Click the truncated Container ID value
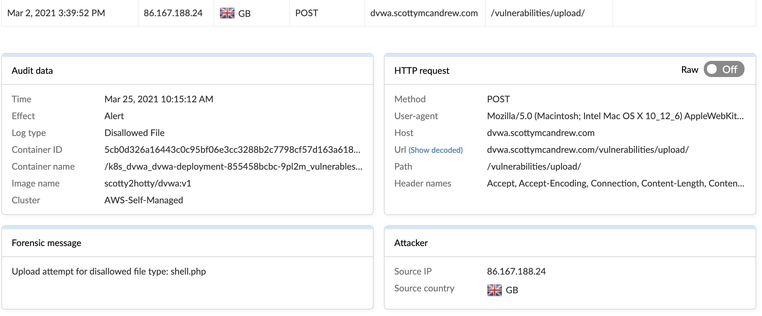The width and height of the screenshot is (762, 316). [x=232, y=150]
